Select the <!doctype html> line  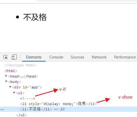[x=20, y=65]
